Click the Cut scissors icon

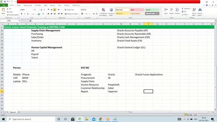(8, 9)
